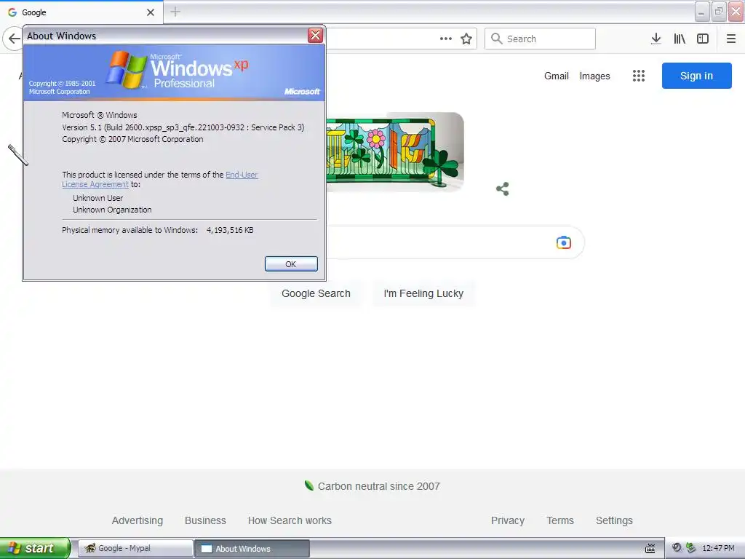The image size is (745, 559).
Task: Click the Google Doodle image
Action: [x=395, y=152]
